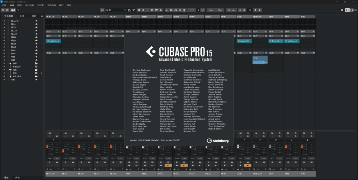Adjust the 输入L+R red fader

[x=48, y=147]
